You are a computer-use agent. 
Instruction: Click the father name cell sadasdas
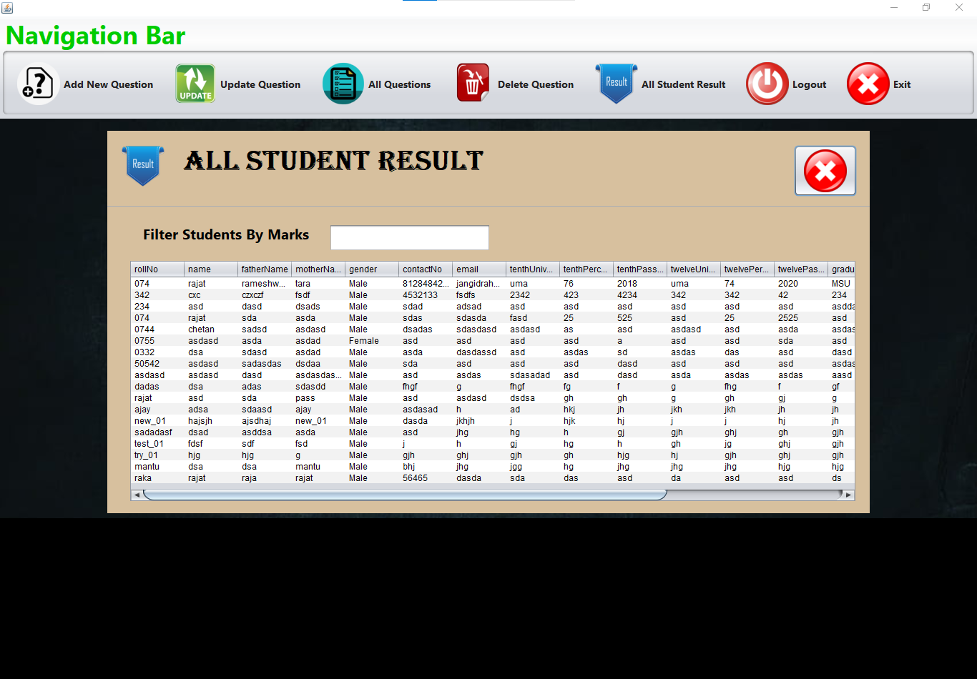(x=265, y=364)
